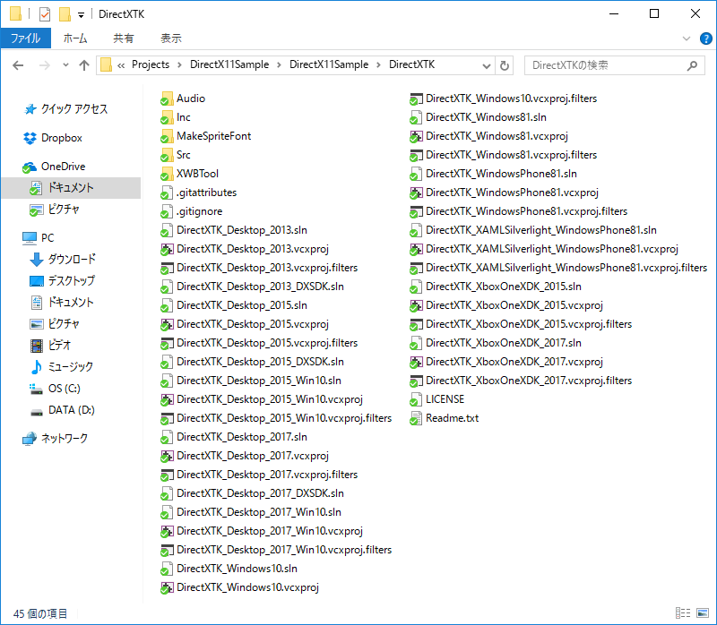
Task: Select the .gitattributes file
Action: [199, 193]
